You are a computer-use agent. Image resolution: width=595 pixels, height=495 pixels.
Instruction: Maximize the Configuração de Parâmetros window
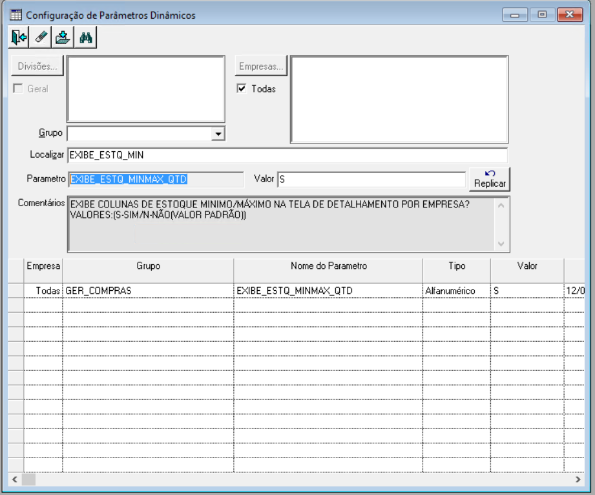[x=542, y=15]
